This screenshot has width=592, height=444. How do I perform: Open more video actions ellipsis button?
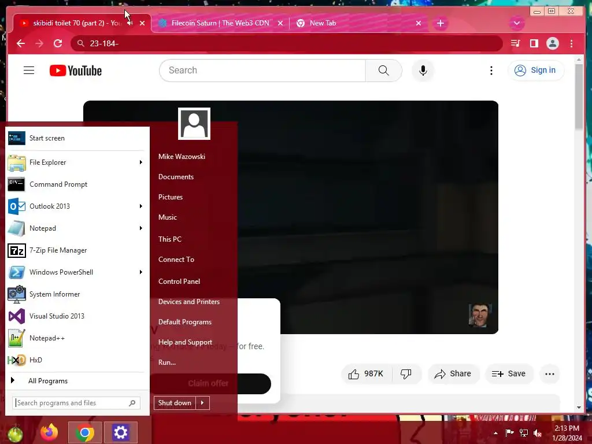(550, 374)
